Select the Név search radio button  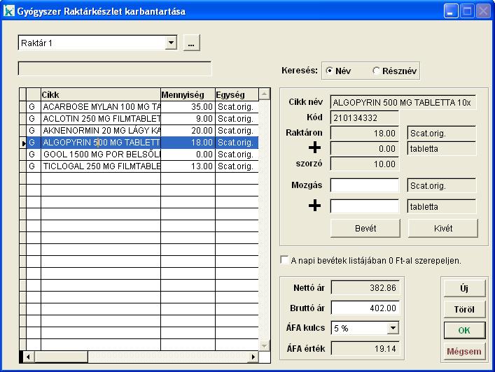[x=329, y=71]
